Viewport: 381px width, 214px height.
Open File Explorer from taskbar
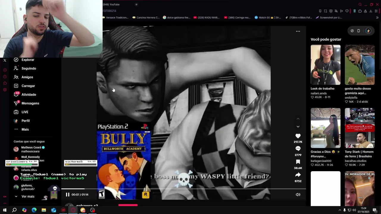(44, 210)
